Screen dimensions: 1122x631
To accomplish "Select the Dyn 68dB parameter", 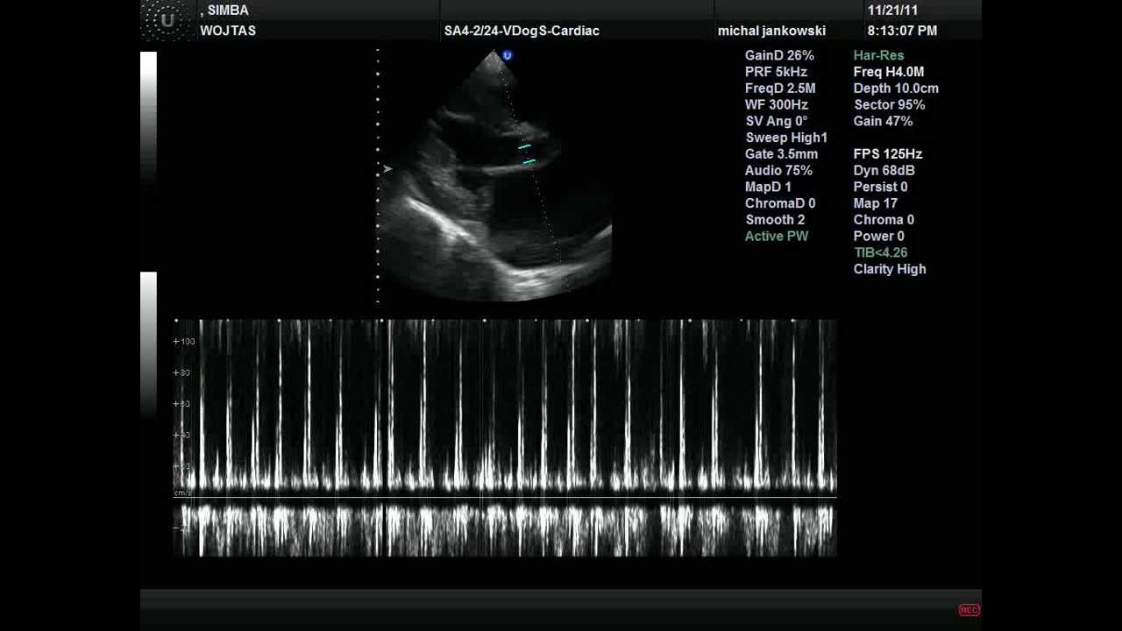I will point(884,171).
